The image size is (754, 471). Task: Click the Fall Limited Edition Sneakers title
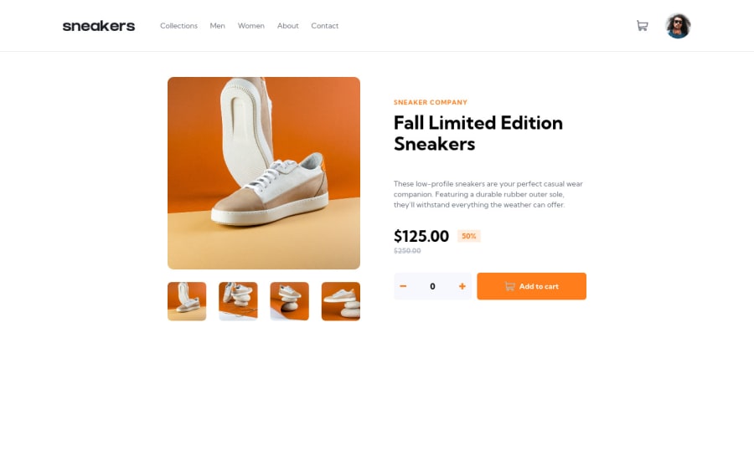tap(478, 133)
